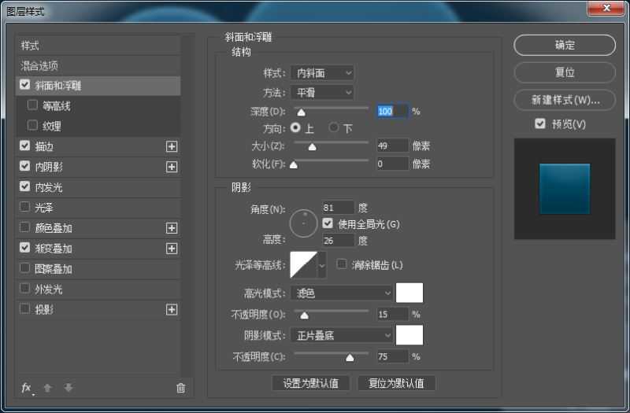Screen dimensions: 630x413
Task: Select the 下 direction radio button
Action: 334,127
